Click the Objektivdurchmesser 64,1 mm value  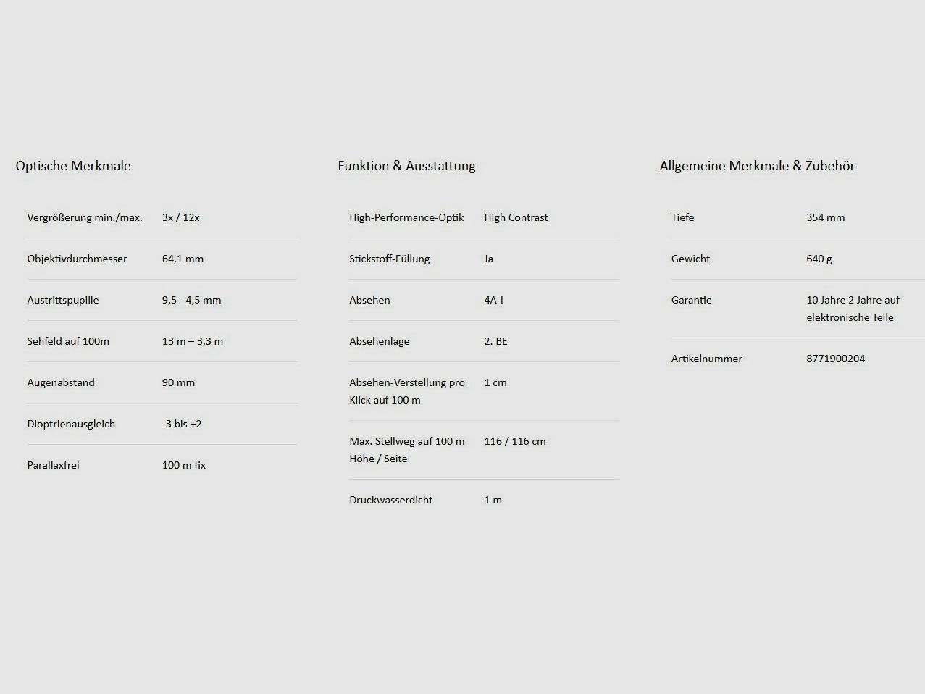[x=183, y=259]
